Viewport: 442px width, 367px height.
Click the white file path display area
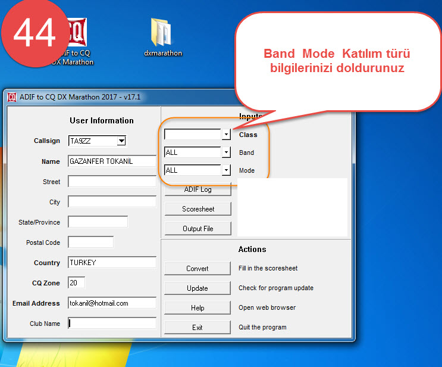pos(292,207)
